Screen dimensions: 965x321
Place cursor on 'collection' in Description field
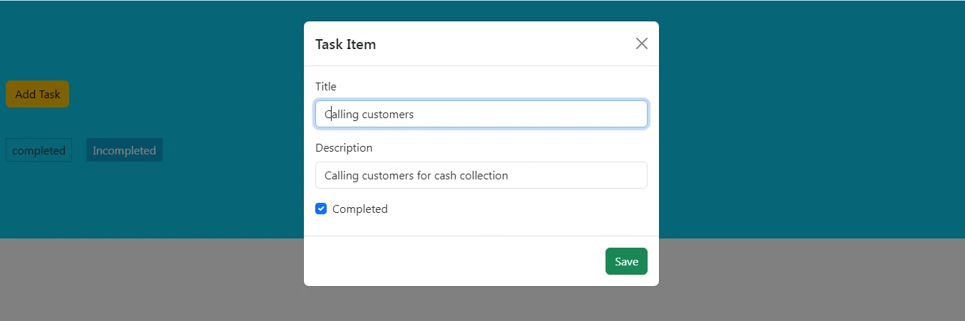(x=481, y=175)
